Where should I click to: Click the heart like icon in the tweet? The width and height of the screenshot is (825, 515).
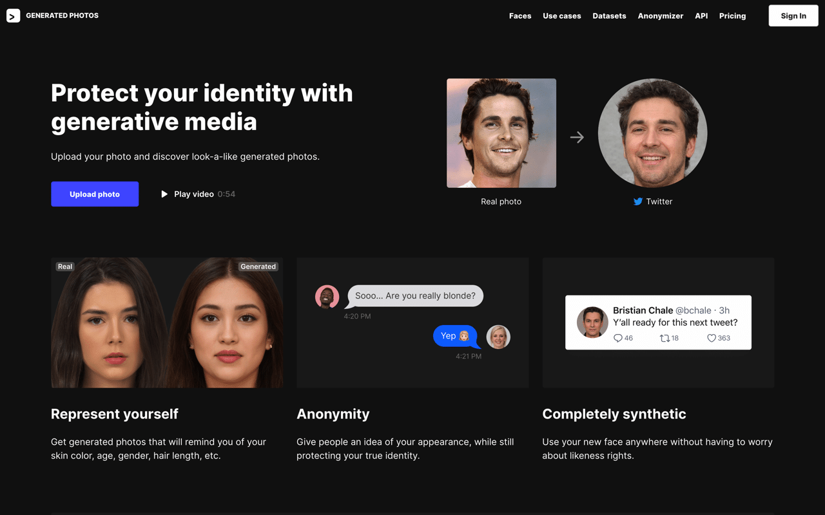tap(711, 338)
